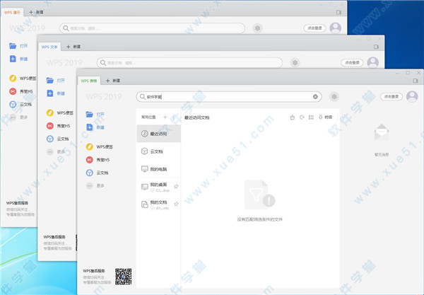This screenshot has height=295, width=424.
Task: Pin or unpin 我的桌面 location
Action: pyautogui.click(x=176, y=186)
